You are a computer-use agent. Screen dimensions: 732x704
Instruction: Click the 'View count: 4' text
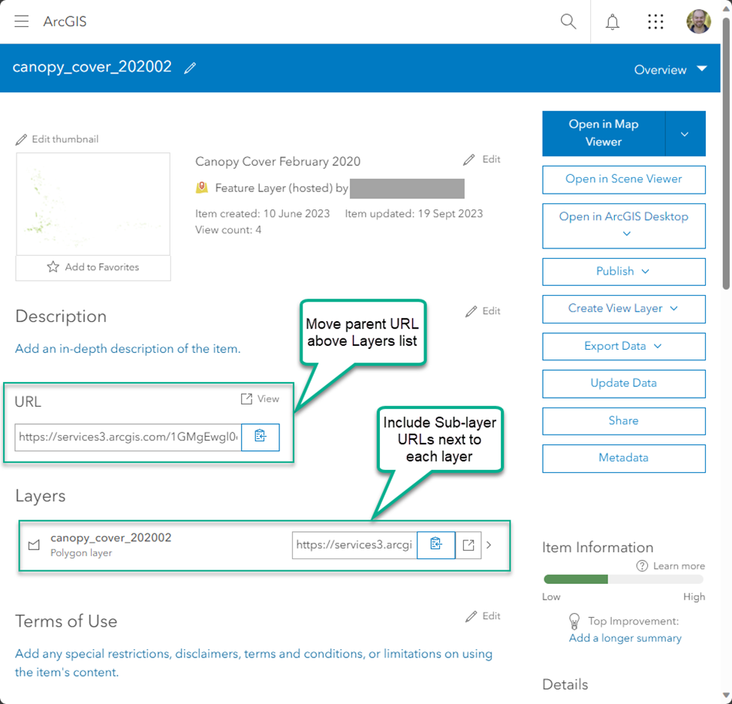(x=228, y=230)
